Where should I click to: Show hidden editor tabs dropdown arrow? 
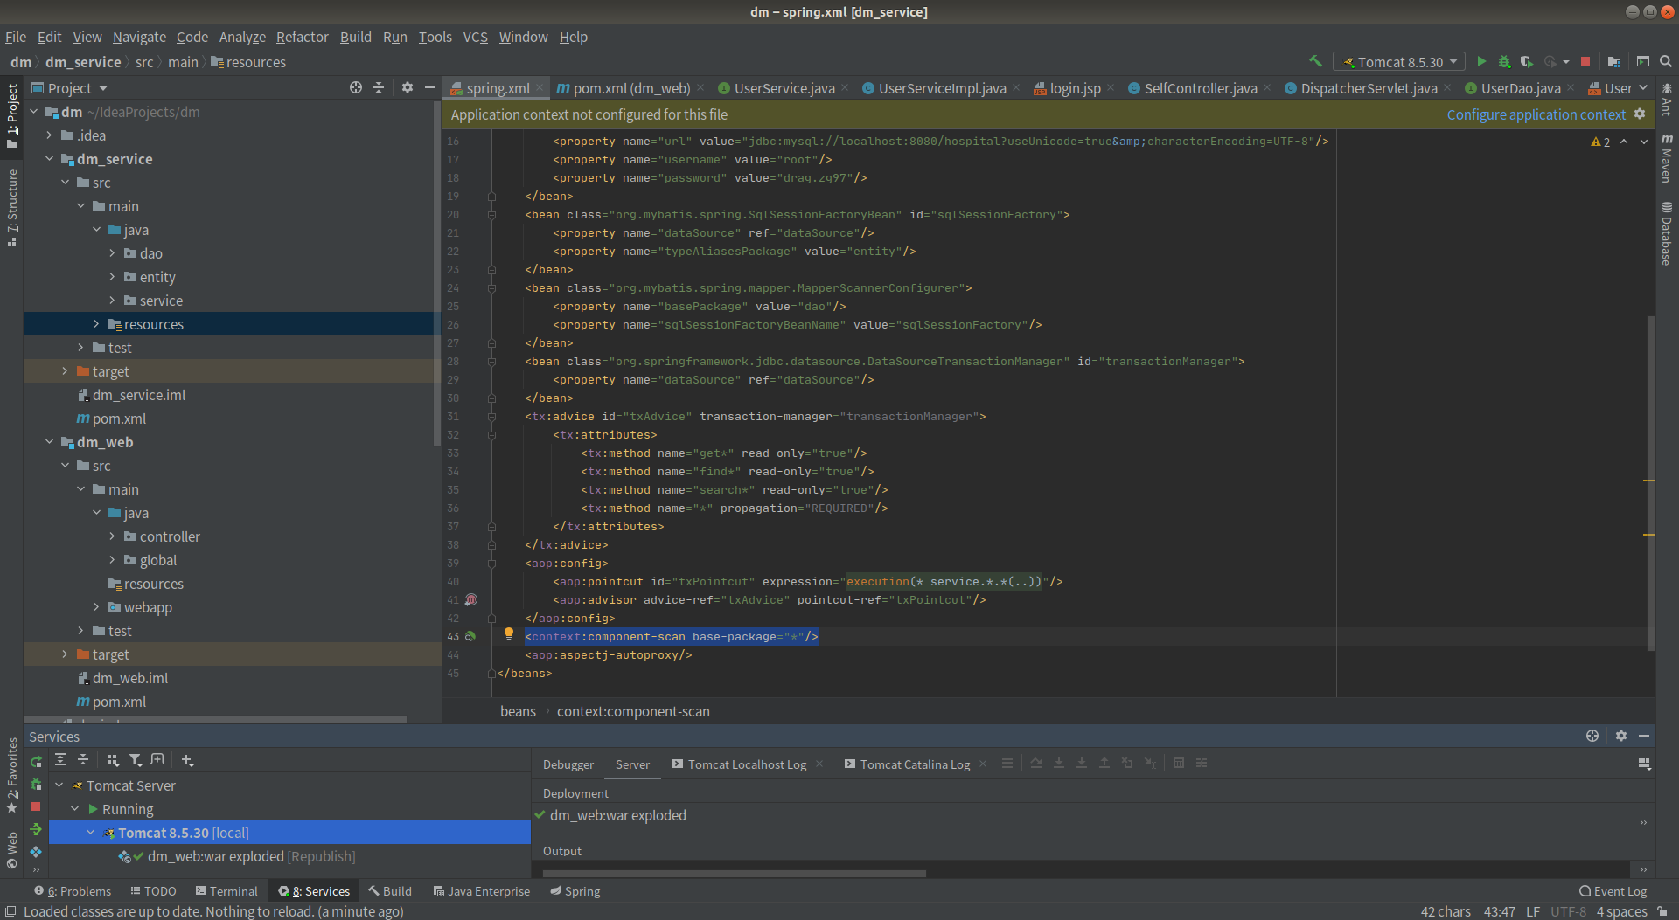coord(1643,87)
